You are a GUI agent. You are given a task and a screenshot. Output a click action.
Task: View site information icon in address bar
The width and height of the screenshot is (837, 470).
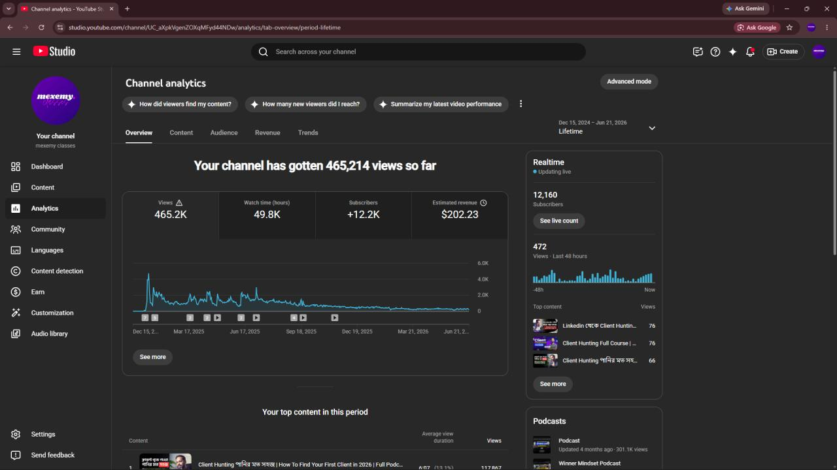tap(60, 27)
